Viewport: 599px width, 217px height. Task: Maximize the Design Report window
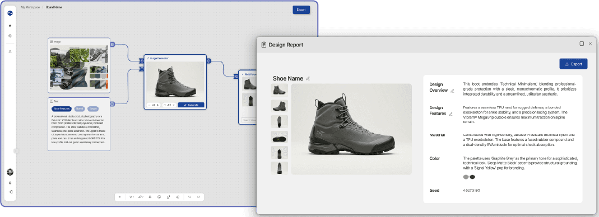[582, 44]
